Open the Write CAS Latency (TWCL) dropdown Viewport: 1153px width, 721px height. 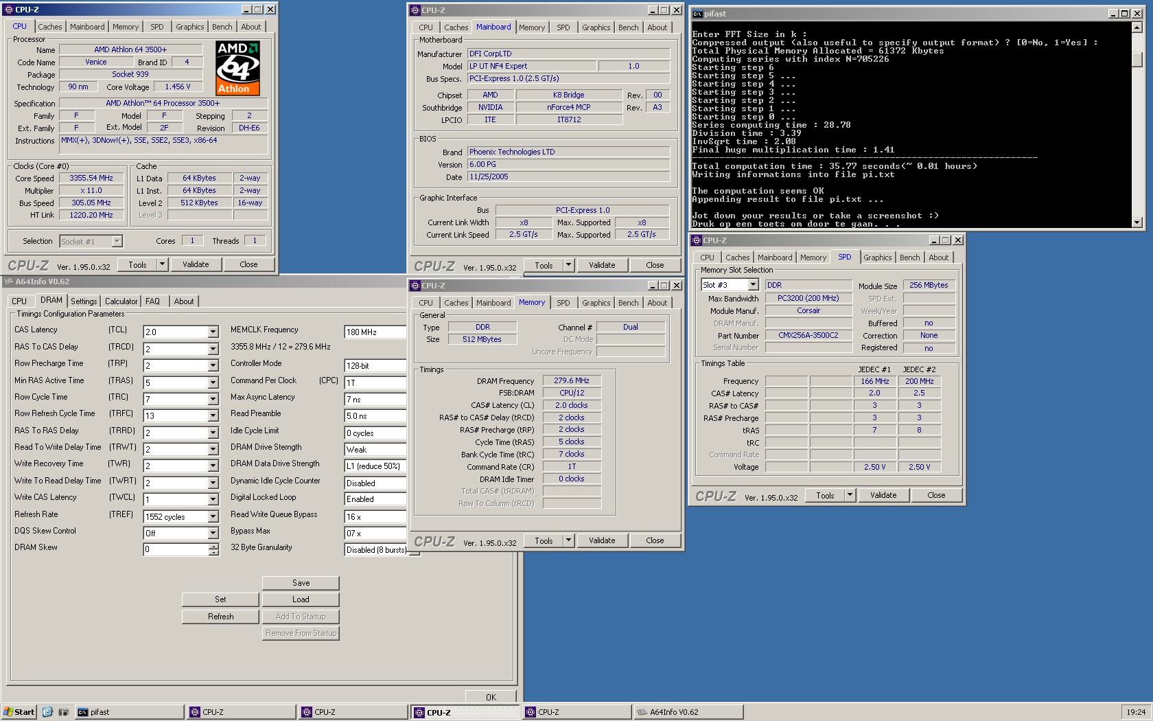click(x=213, y=500)
